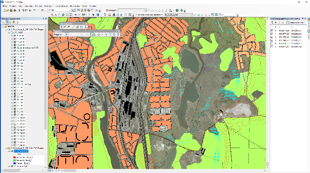The width and height of the screenshot is (310, 173).
Task: Open the 3D Analyst dropdown menu
Action: click(111, 10)
